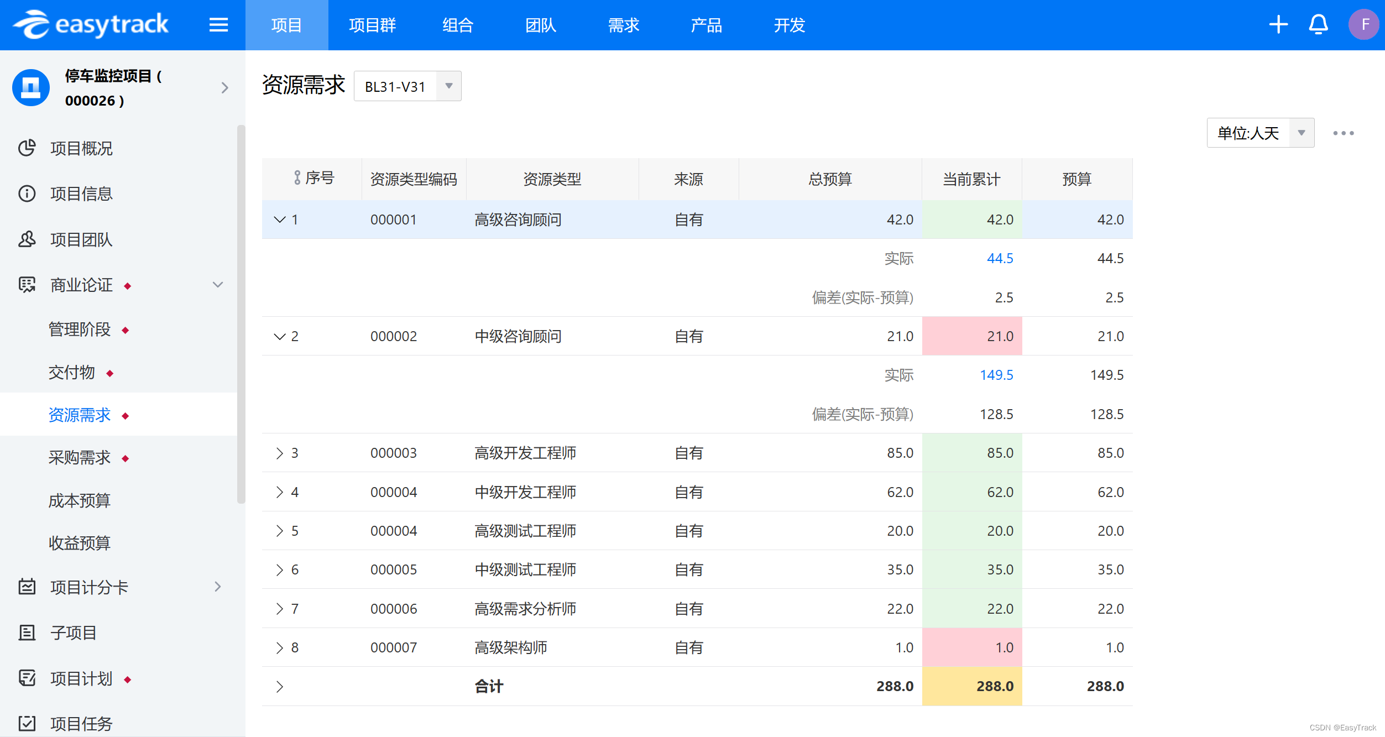Open user avatar F profile
1385x737 pixels.
1364,25
